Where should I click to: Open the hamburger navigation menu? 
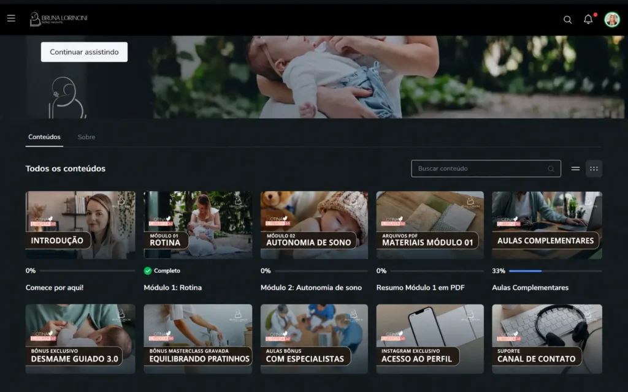click(11, 18)
